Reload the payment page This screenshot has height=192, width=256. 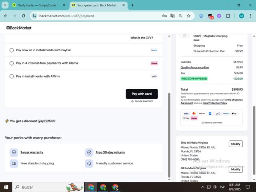pos(24,16)
